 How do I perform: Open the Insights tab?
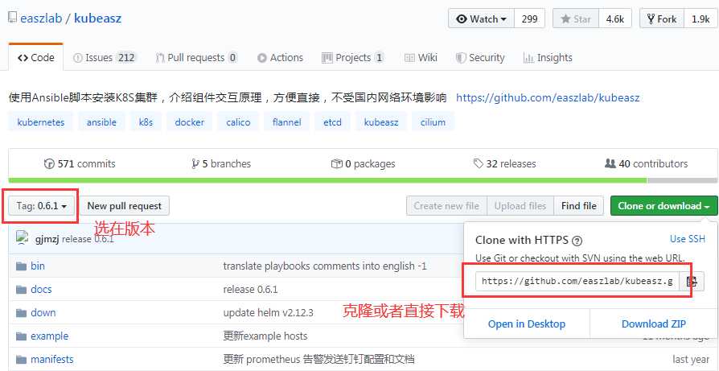(x=548, y=58)
